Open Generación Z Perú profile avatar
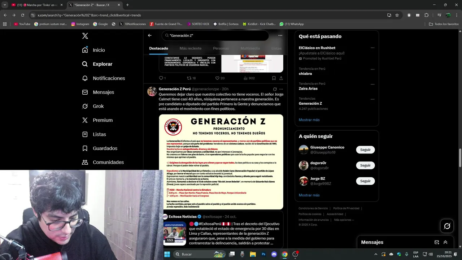The image size is (462, 260). coord(152,91)
